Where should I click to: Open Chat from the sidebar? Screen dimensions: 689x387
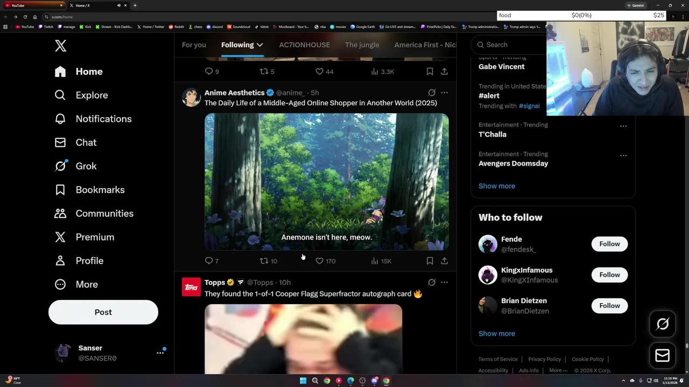(x=75, y=142)
